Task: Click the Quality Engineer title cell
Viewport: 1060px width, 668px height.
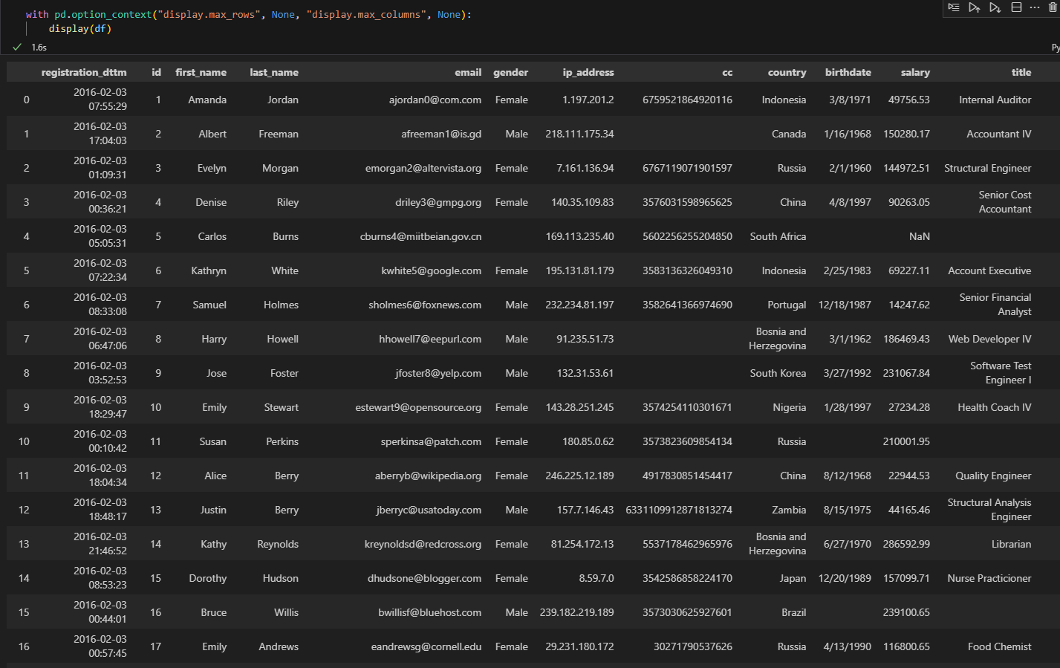Action: 993,476
